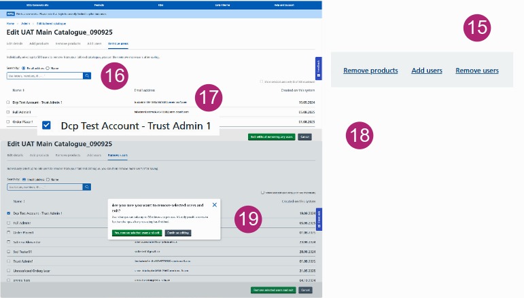Open the Feedback side tab on the dimmed lower page
Image resolution: width=524 pixels, height=298 pixels.
[x=319, y=219]
